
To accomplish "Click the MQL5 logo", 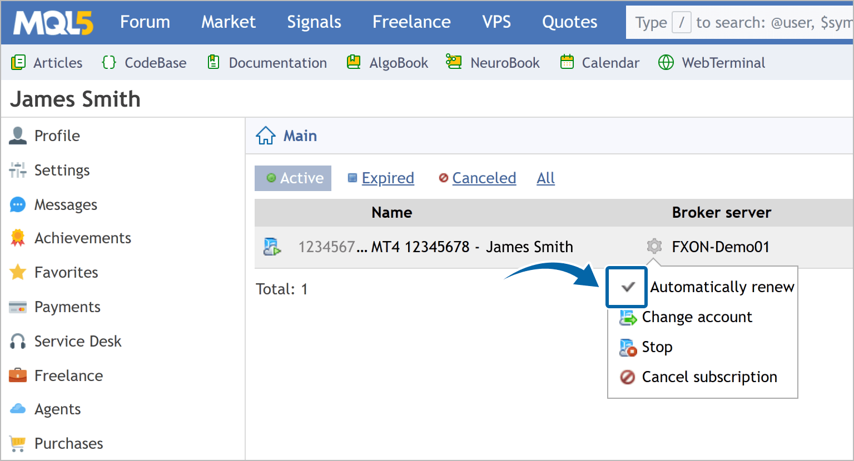I will (x=53, y=23).
